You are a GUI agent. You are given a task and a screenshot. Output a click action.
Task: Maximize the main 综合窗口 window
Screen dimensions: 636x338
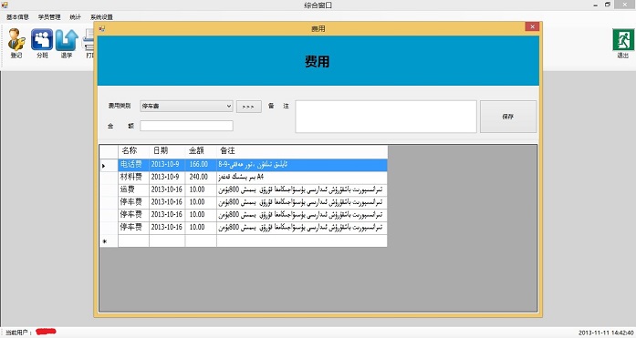pyautogui.click(x=608, y=5)
